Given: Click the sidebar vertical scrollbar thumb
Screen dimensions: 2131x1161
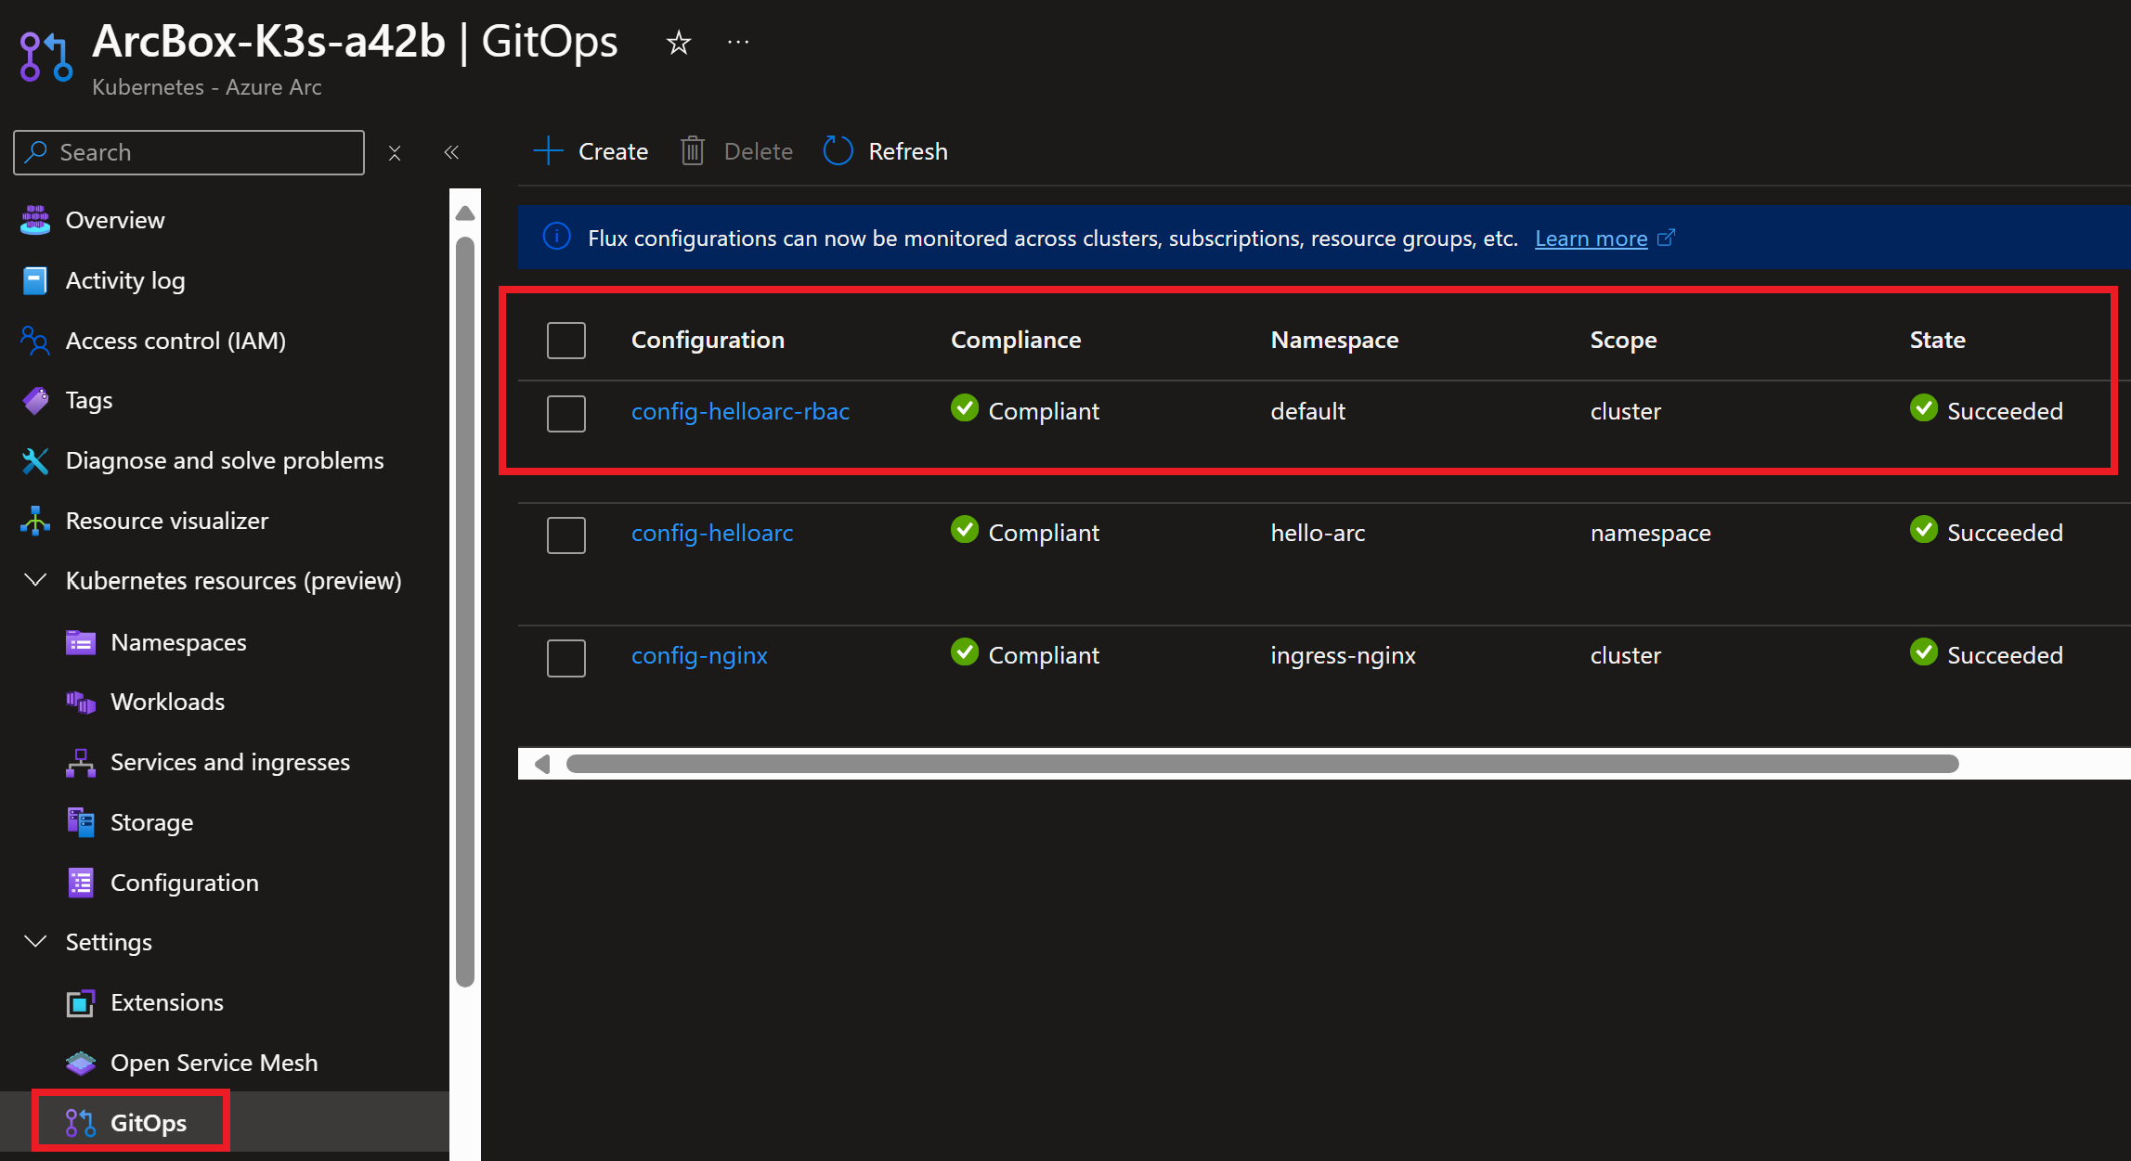Looking at the screenshot, I should 465,613.
